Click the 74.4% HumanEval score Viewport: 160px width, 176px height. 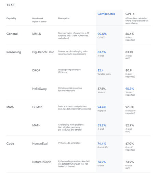point(102,144)
